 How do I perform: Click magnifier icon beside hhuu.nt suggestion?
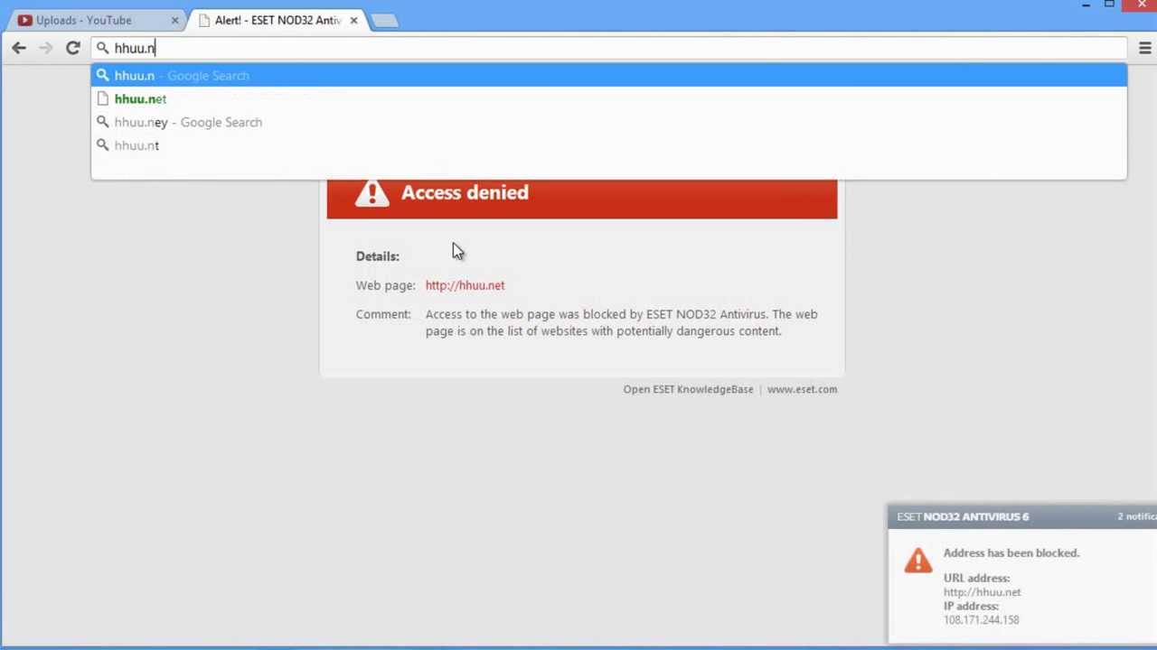[x=102, y=145]
